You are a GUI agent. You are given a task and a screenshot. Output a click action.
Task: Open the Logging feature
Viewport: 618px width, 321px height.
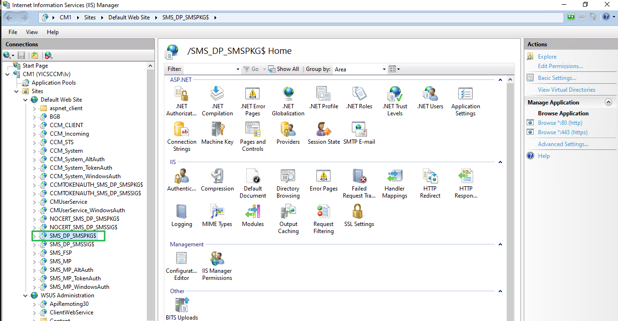click(181, 216)
